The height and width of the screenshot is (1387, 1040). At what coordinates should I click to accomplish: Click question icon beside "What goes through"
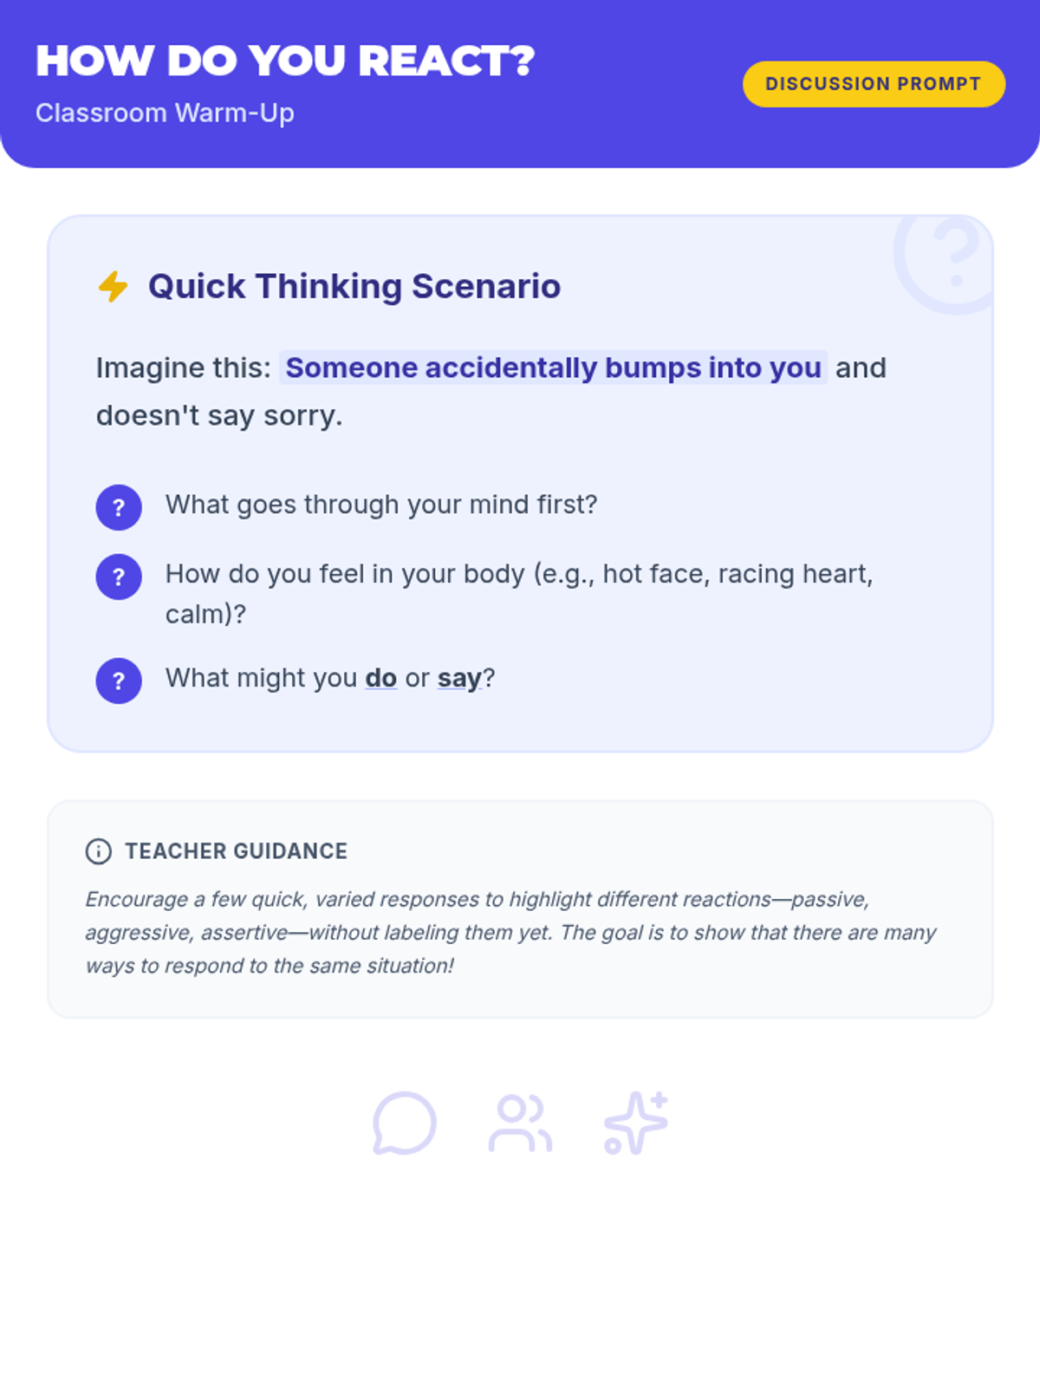[x=119, y=507]
